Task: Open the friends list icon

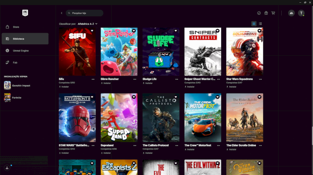Action: pos(291,13)
